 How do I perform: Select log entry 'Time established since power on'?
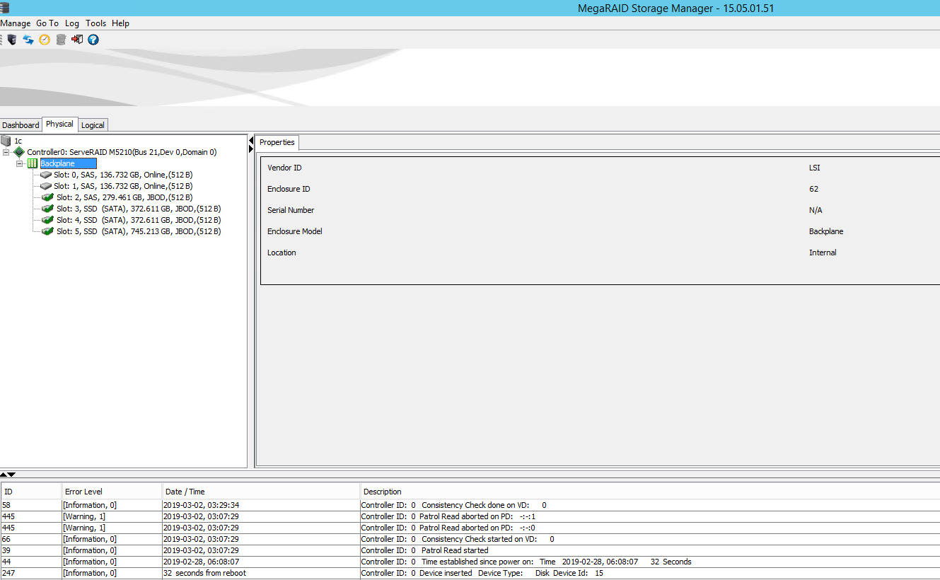[470, 562]
